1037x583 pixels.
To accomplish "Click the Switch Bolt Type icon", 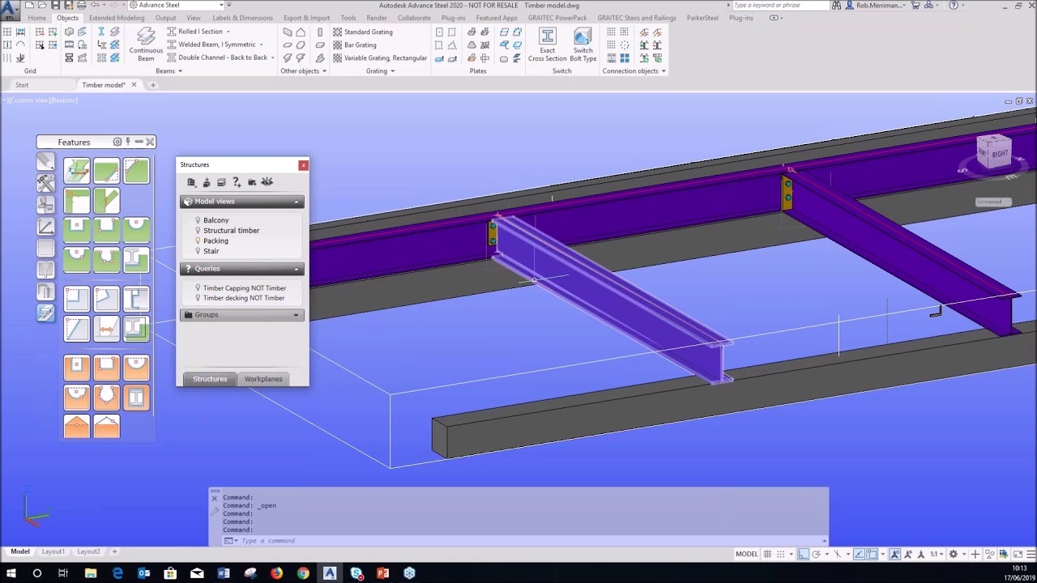I will click(x=583, y=45).
